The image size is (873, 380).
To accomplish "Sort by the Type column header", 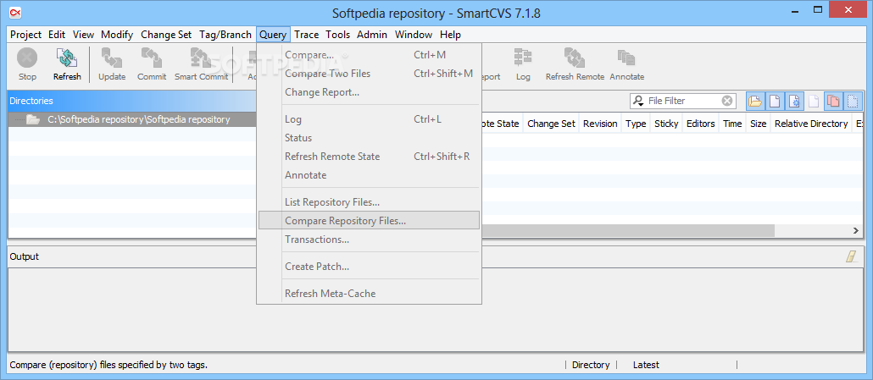I will tap(636, 124).
